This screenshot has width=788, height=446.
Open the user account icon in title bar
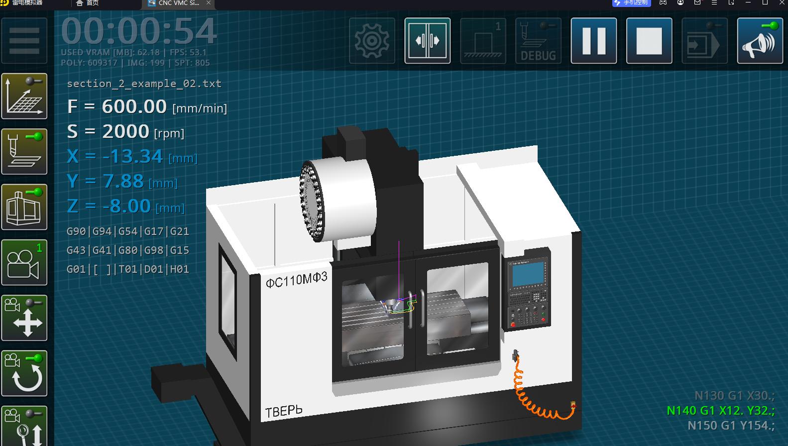click(x=680, y=2)
